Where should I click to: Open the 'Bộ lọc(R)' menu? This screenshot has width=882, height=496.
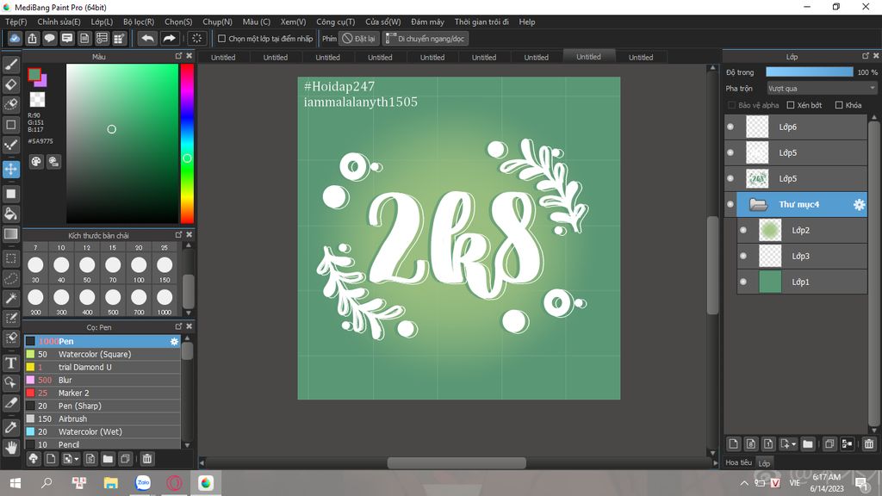[139, 22]
